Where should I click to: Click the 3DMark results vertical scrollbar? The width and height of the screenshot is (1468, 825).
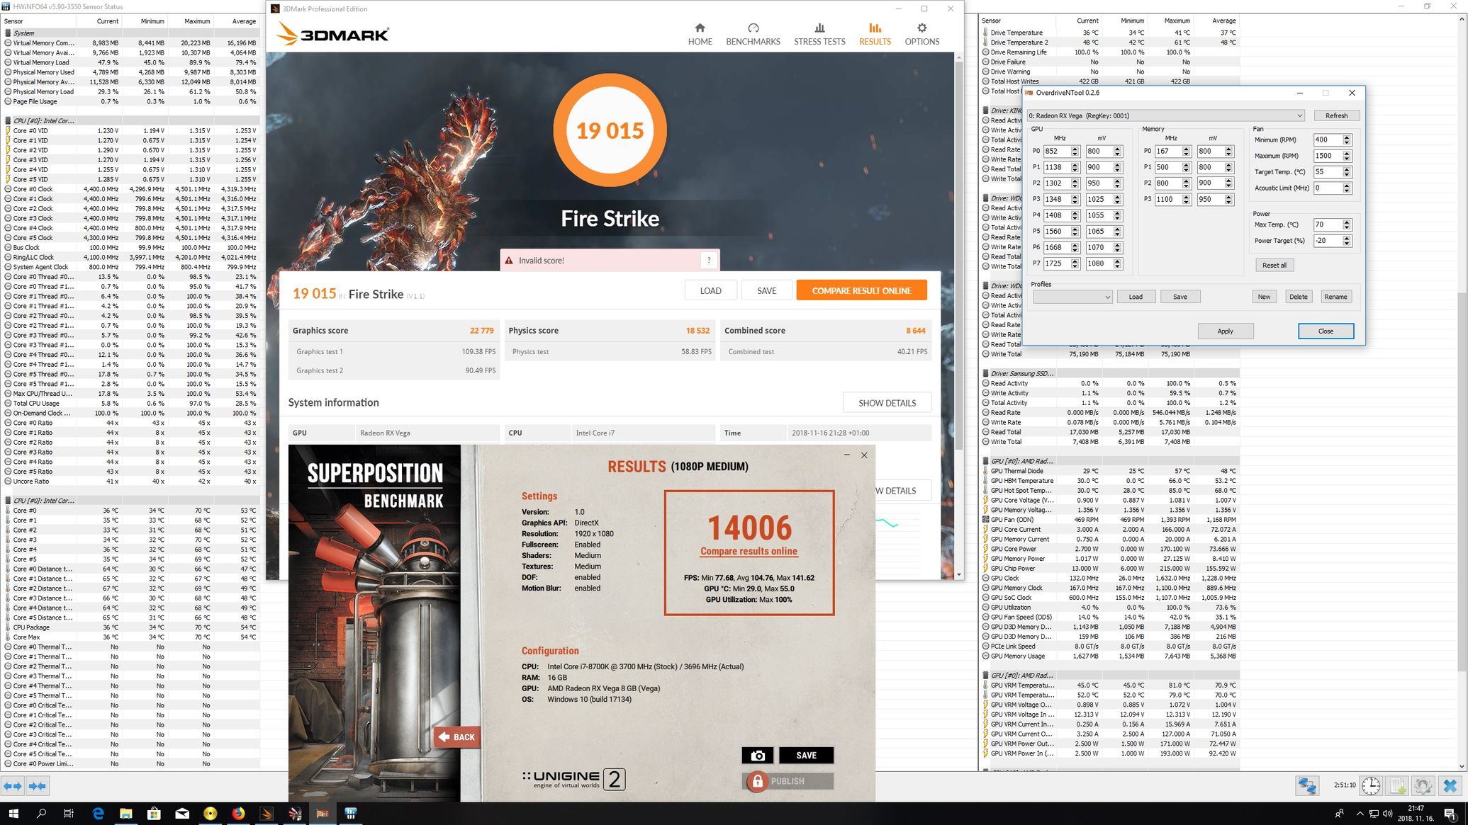click(959, 255)
